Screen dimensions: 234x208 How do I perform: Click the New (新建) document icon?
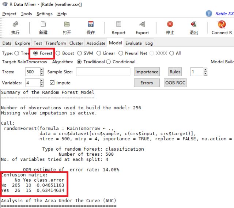pyautogui.click(x=43, y=24)
